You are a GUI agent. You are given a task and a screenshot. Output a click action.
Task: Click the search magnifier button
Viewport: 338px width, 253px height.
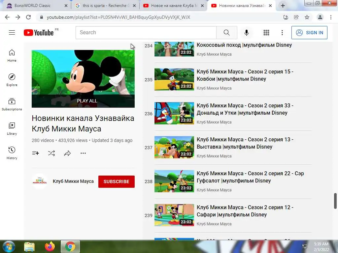[x=226, y=33]
